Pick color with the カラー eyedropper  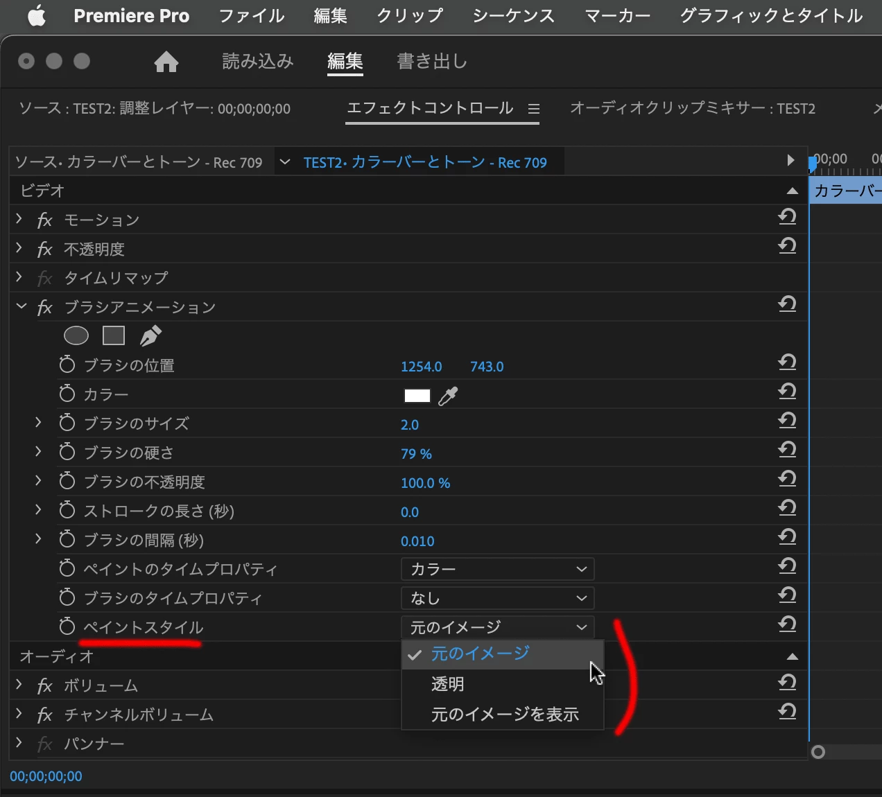tap(448, 396)
